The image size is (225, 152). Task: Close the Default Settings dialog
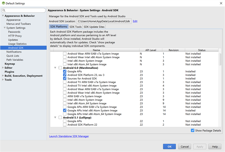[x=221, y=3]
